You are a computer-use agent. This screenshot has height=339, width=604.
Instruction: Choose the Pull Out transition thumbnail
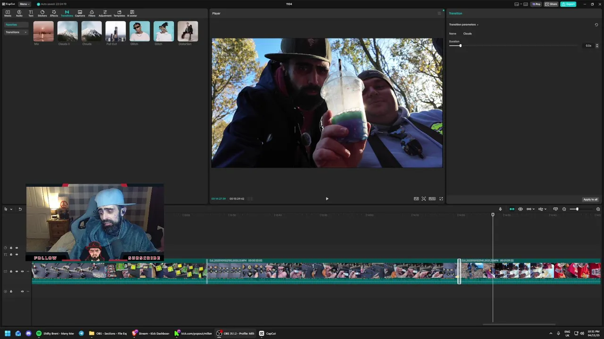coord(116,31)
